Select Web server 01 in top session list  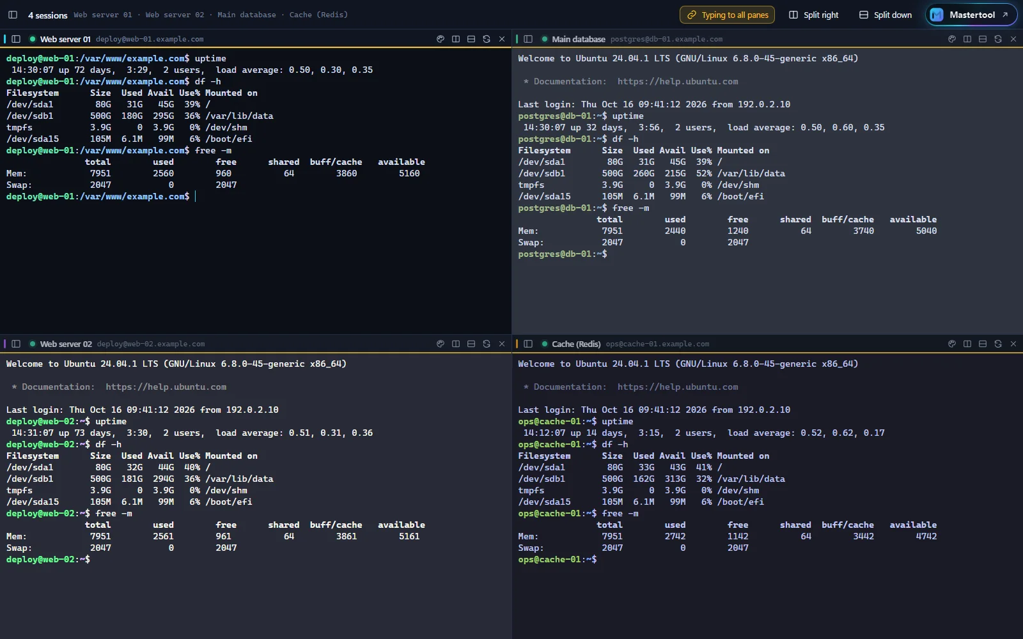[102, 15]
